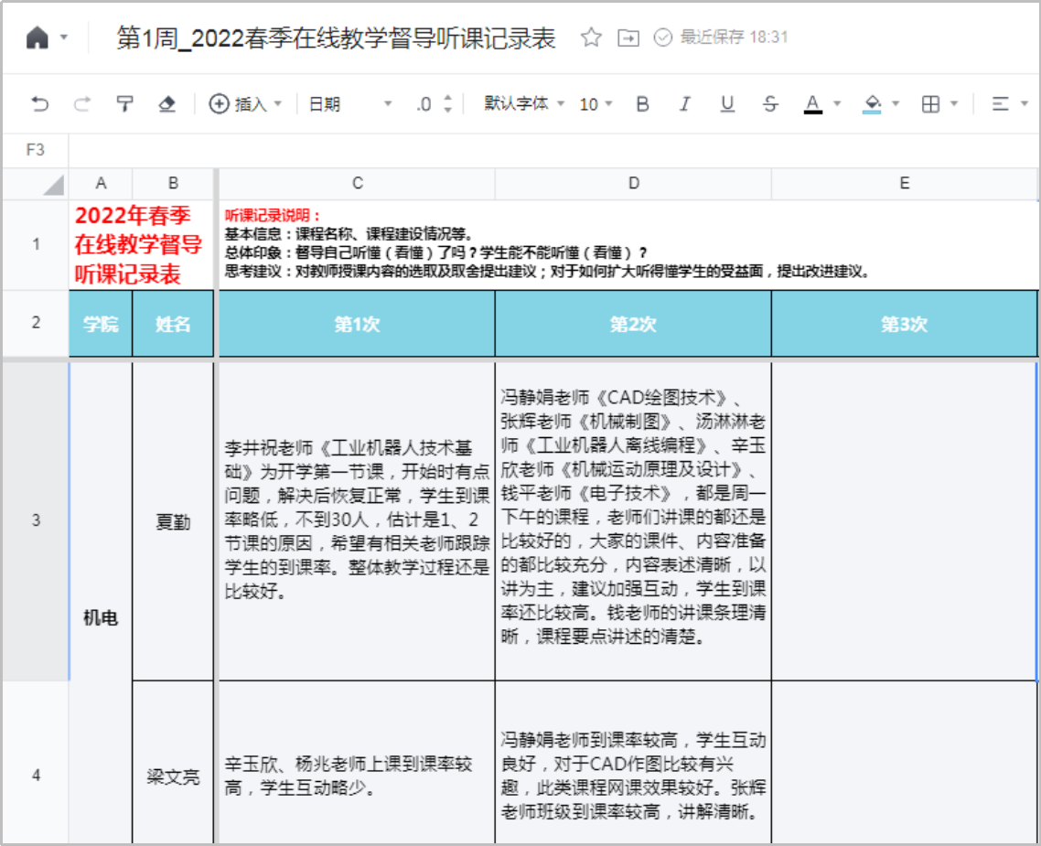Open the 默认字体 font dropdown

pos(524,104)
